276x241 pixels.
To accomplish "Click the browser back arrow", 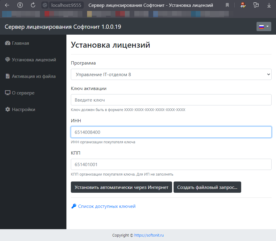I will tap(7, 5).
